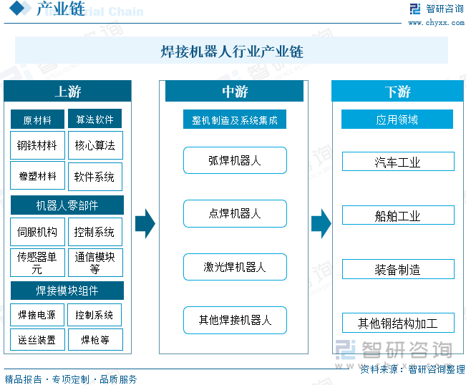Click the 精品报告 footer text
Viewport: 466px width, 385px height.
pos(23,379)
